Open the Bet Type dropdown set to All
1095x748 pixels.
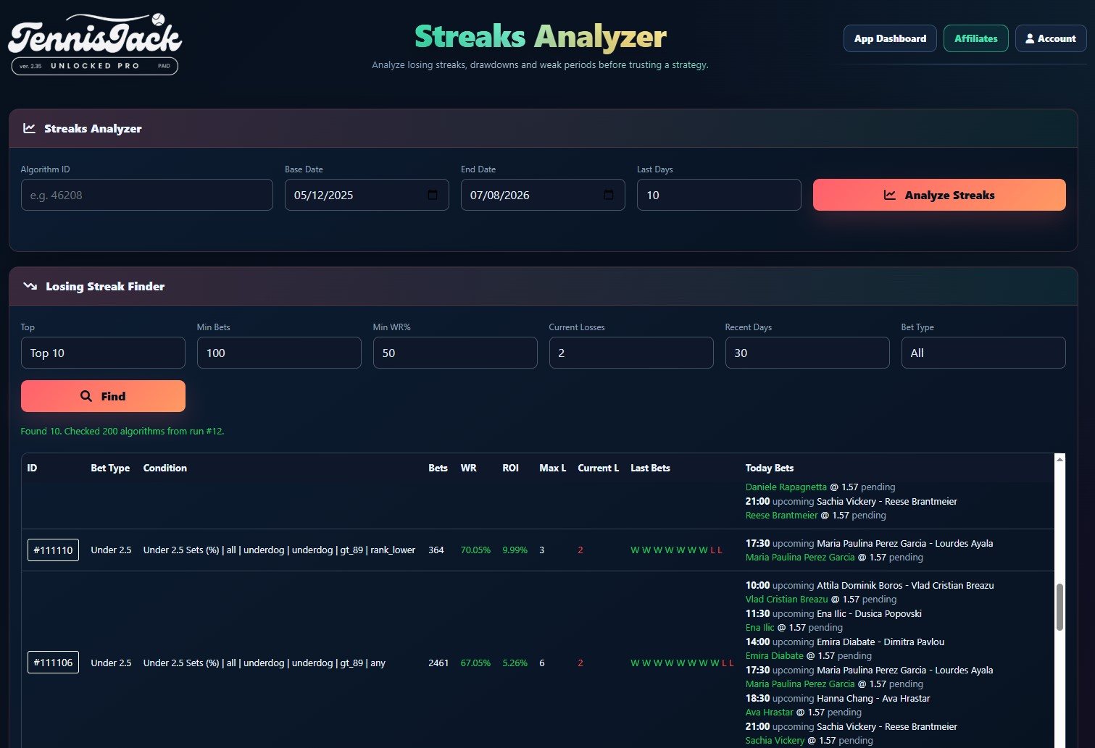(983, 353)
